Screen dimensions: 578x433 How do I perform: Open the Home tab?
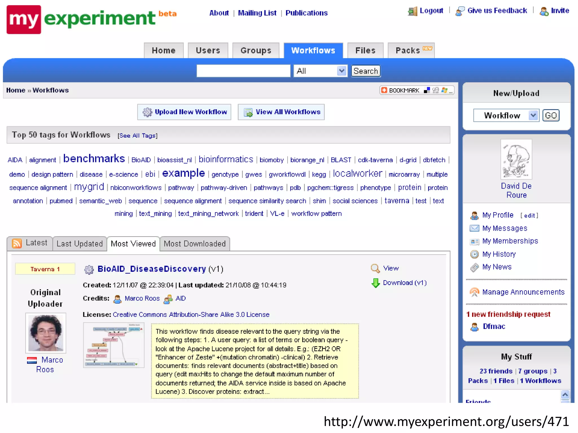click(164, 50)
